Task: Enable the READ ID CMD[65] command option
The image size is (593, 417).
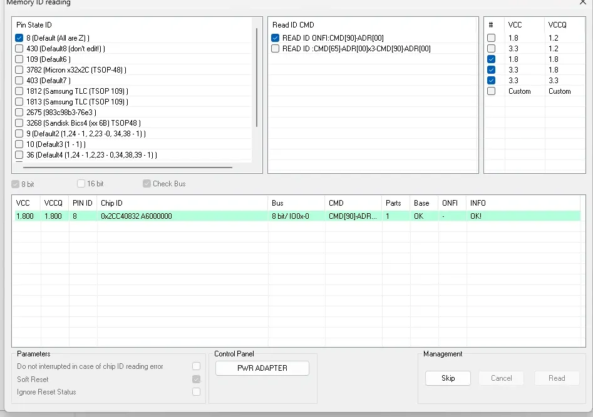Action: [276, 48]
